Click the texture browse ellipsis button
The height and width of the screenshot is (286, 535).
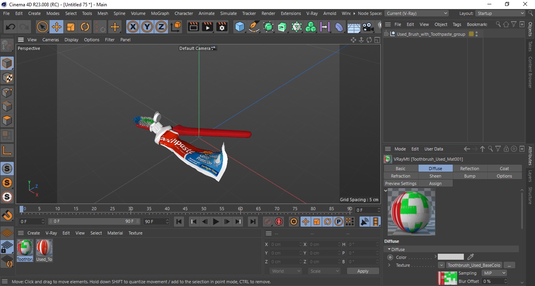[x=509, y=265]
